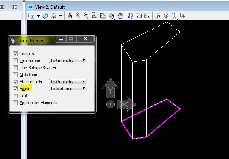Open the Solids To Surfaces dropdown
The width and height of the screenshot is (229, 159).
(68, 89)
